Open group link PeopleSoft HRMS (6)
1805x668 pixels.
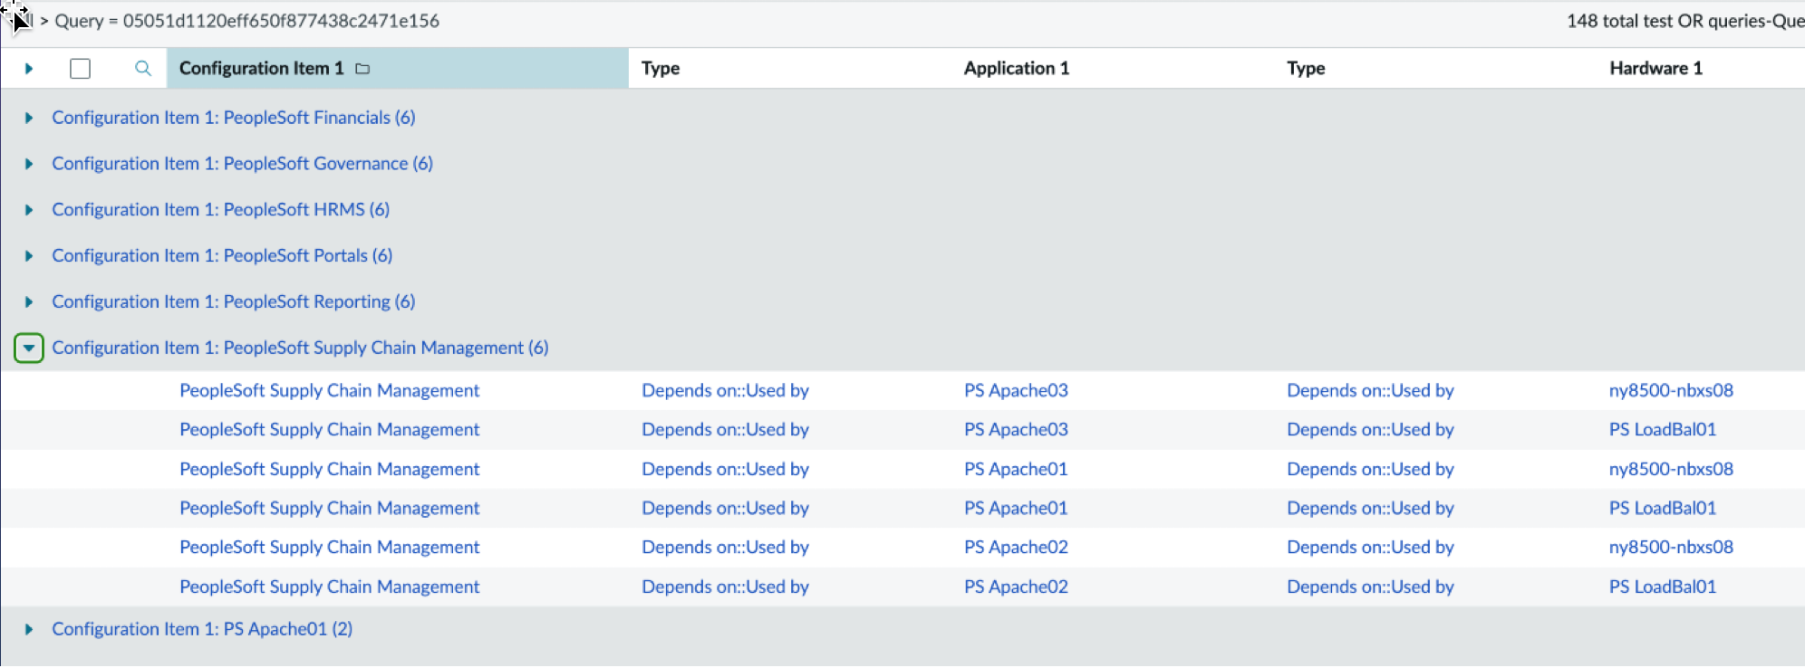[220, 210]
